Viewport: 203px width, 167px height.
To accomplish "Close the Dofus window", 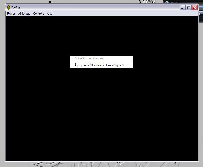I will 195,8.
